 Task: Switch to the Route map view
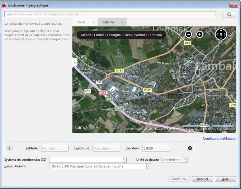[x=81, y=22]
